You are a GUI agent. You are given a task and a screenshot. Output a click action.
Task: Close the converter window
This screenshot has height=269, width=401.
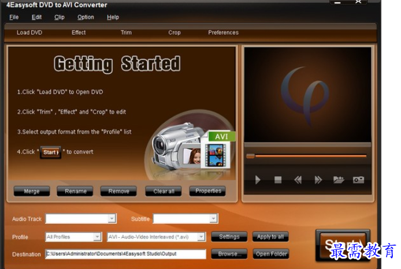point(359,2)
